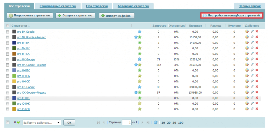Screen dimensions: 268x132
Task: Click Создать стратегию button
Action: click(76, 15)
